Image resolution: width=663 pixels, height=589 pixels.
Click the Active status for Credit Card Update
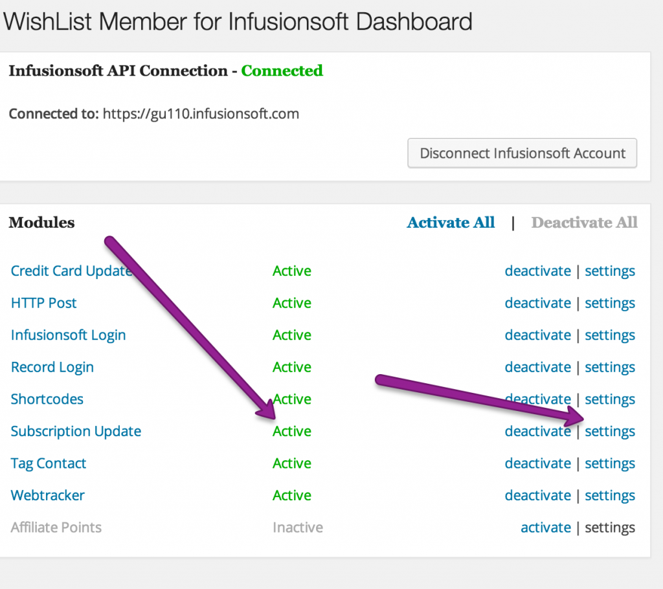pos(292,271)
